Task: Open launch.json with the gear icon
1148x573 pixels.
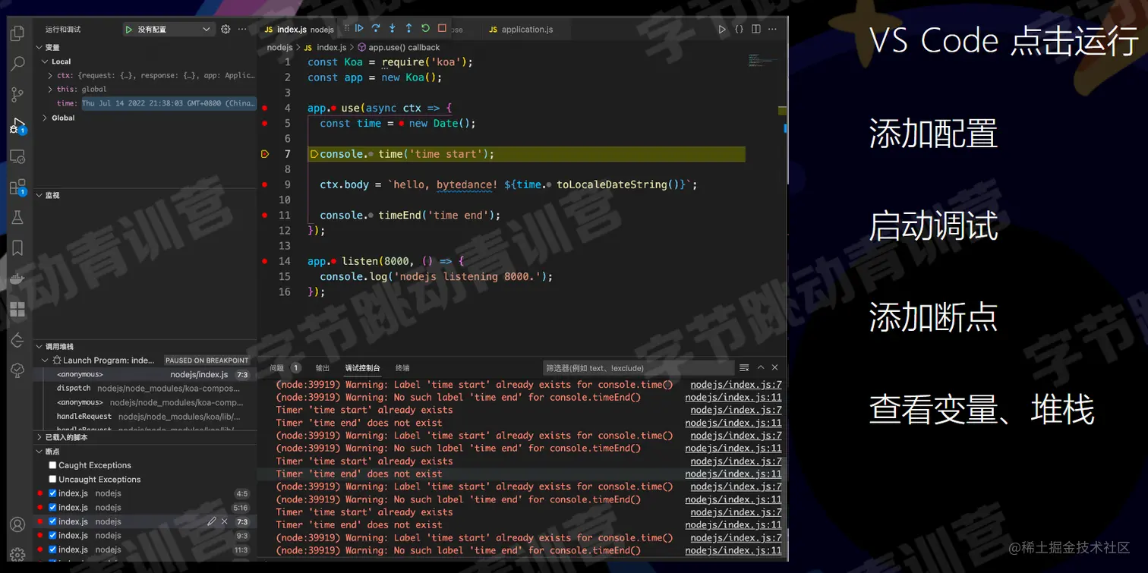Action: pos(225,30)
